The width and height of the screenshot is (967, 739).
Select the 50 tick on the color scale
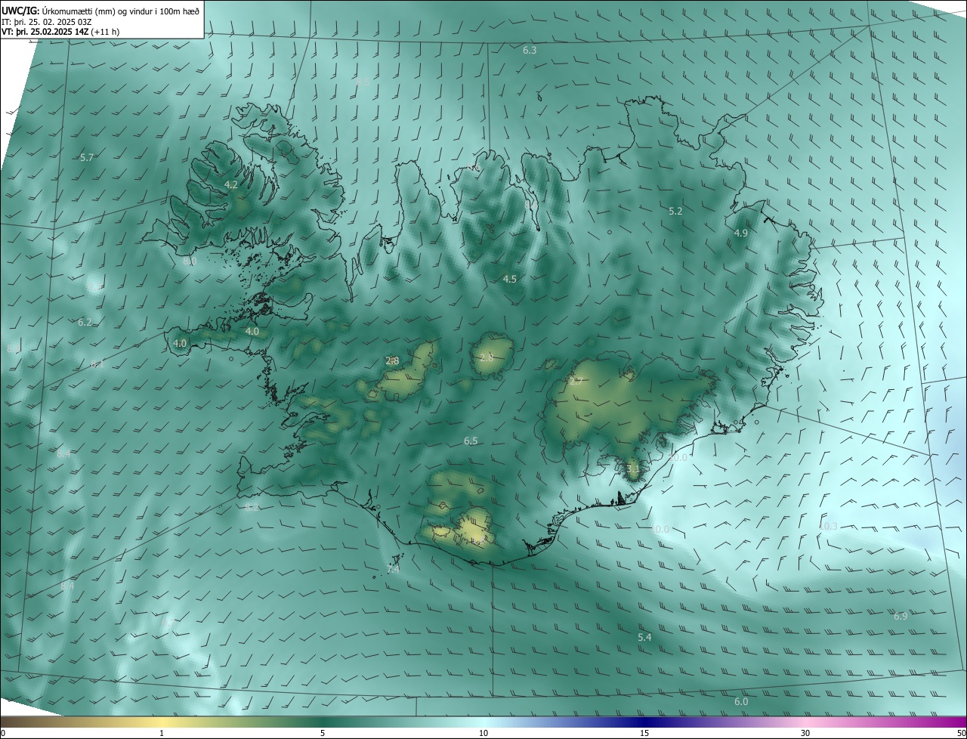961,734
